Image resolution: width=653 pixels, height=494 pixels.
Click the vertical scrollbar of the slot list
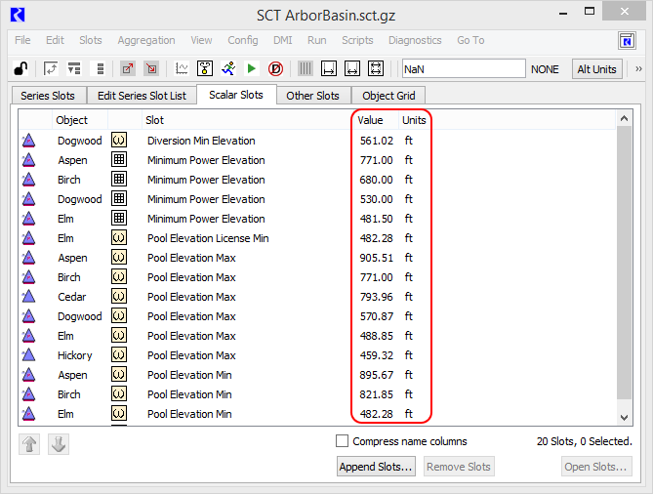point(624,264)
